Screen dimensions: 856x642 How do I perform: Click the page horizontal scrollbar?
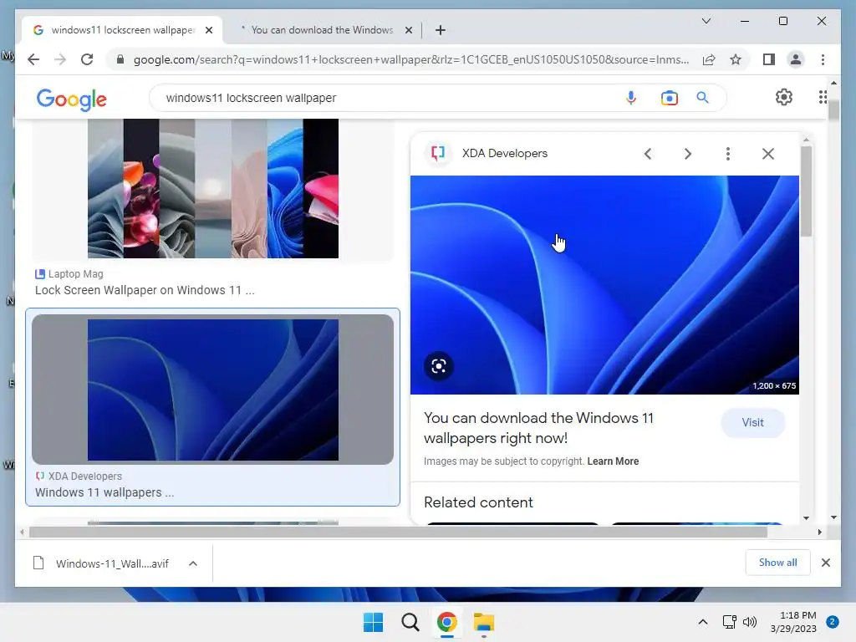(x=399, y=532)
